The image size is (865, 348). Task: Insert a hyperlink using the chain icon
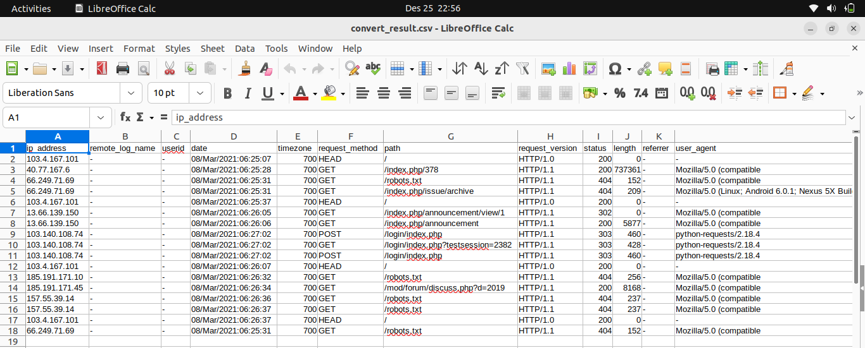[644, 68]
